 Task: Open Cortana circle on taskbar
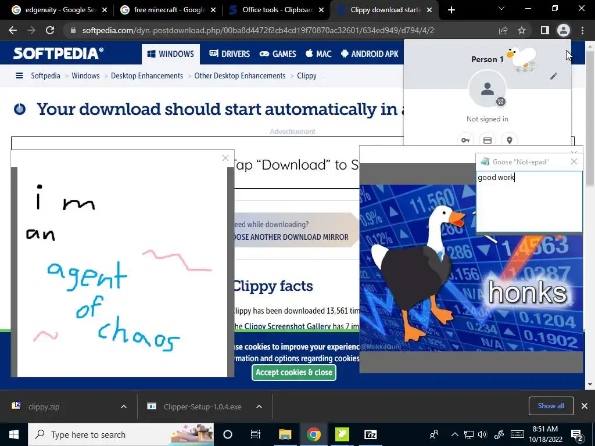[228, 434]
